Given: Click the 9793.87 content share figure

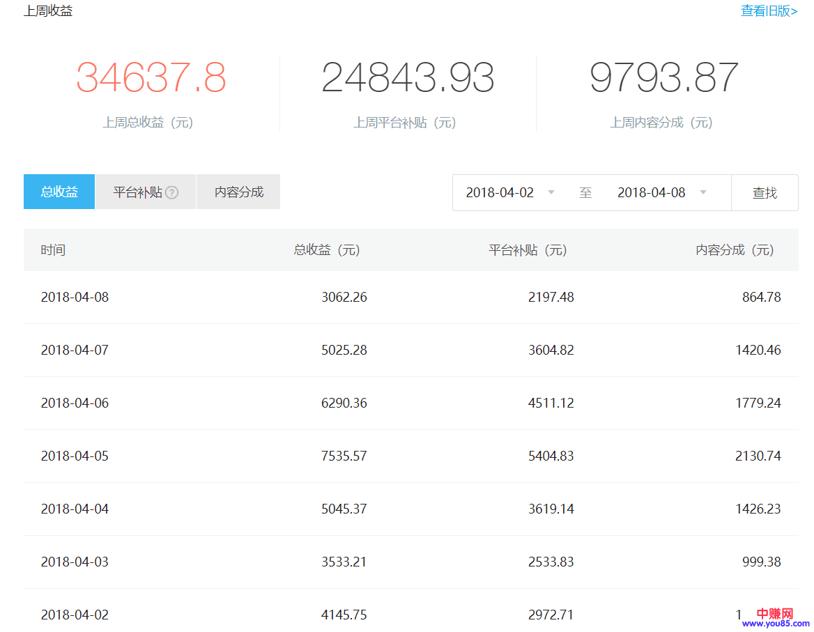Looking at the screenshot, I should 663,78.
